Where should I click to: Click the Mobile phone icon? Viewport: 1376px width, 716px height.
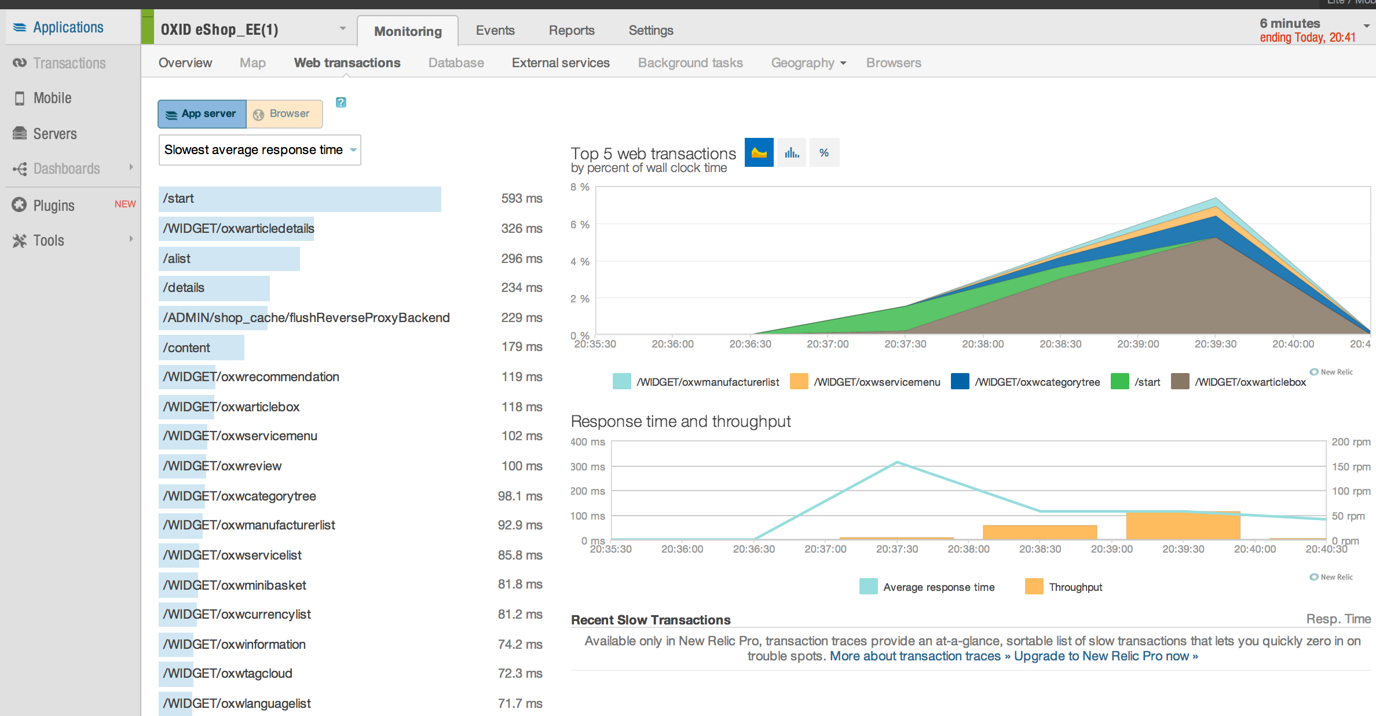click(19, 98)
